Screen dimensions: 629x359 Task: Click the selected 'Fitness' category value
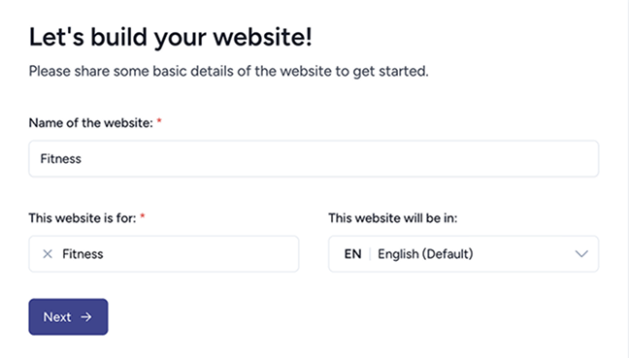[x=83, y=254]
